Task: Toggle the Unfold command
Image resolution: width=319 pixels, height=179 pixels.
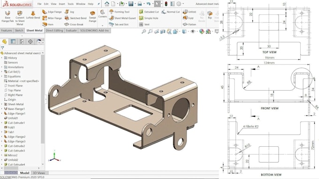Action: tap(190, 12)
